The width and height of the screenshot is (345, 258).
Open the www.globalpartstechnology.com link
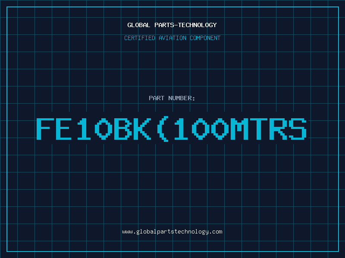tap(172, 232)
